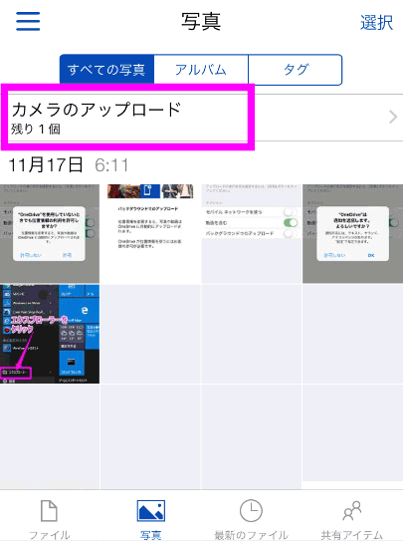Click the 11月17日 date header

[x=46, y=164]
